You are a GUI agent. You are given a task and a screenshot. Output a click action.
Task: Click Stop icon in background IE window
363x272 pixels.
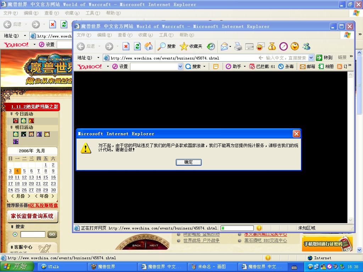click(52, 24)
